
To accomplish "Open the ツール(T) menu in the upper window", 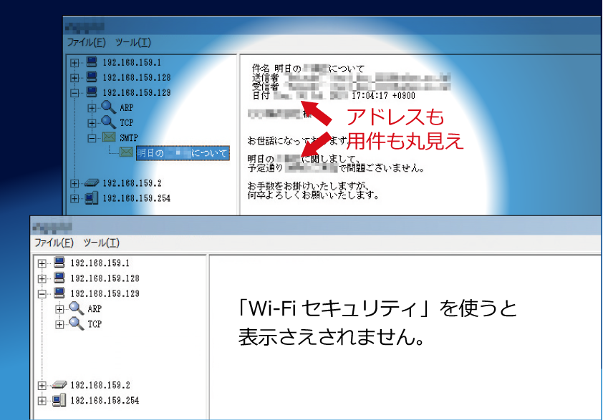I will tap(133, 43).
